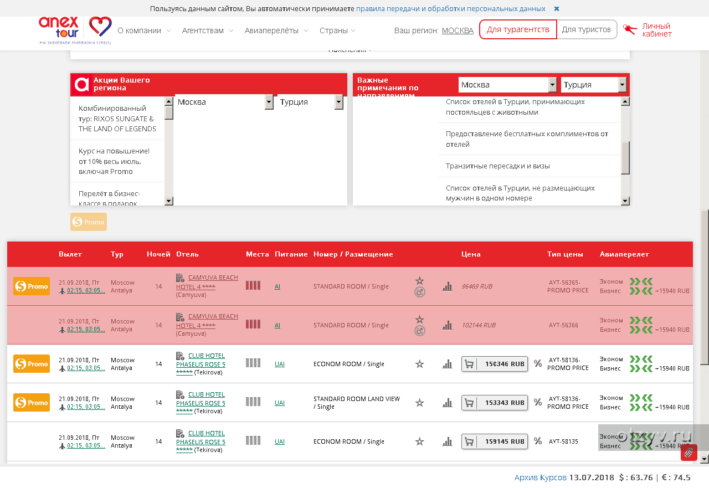Click percent discount icon for 150346 RUB
Screen dimensions: 709x488
coord(537,364)
